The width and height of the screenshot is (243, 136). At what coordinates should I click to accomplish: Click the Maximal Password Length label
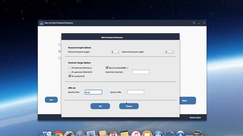(x=133, y=52)
